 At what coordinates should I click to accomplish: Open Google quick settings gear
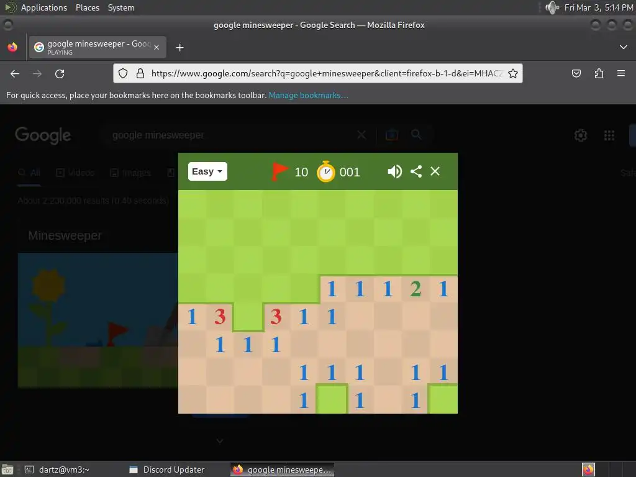581,135
